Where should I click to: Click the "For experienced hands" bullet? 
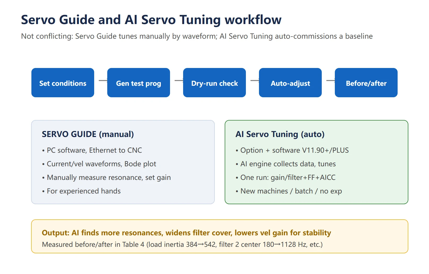pos(81,191)
